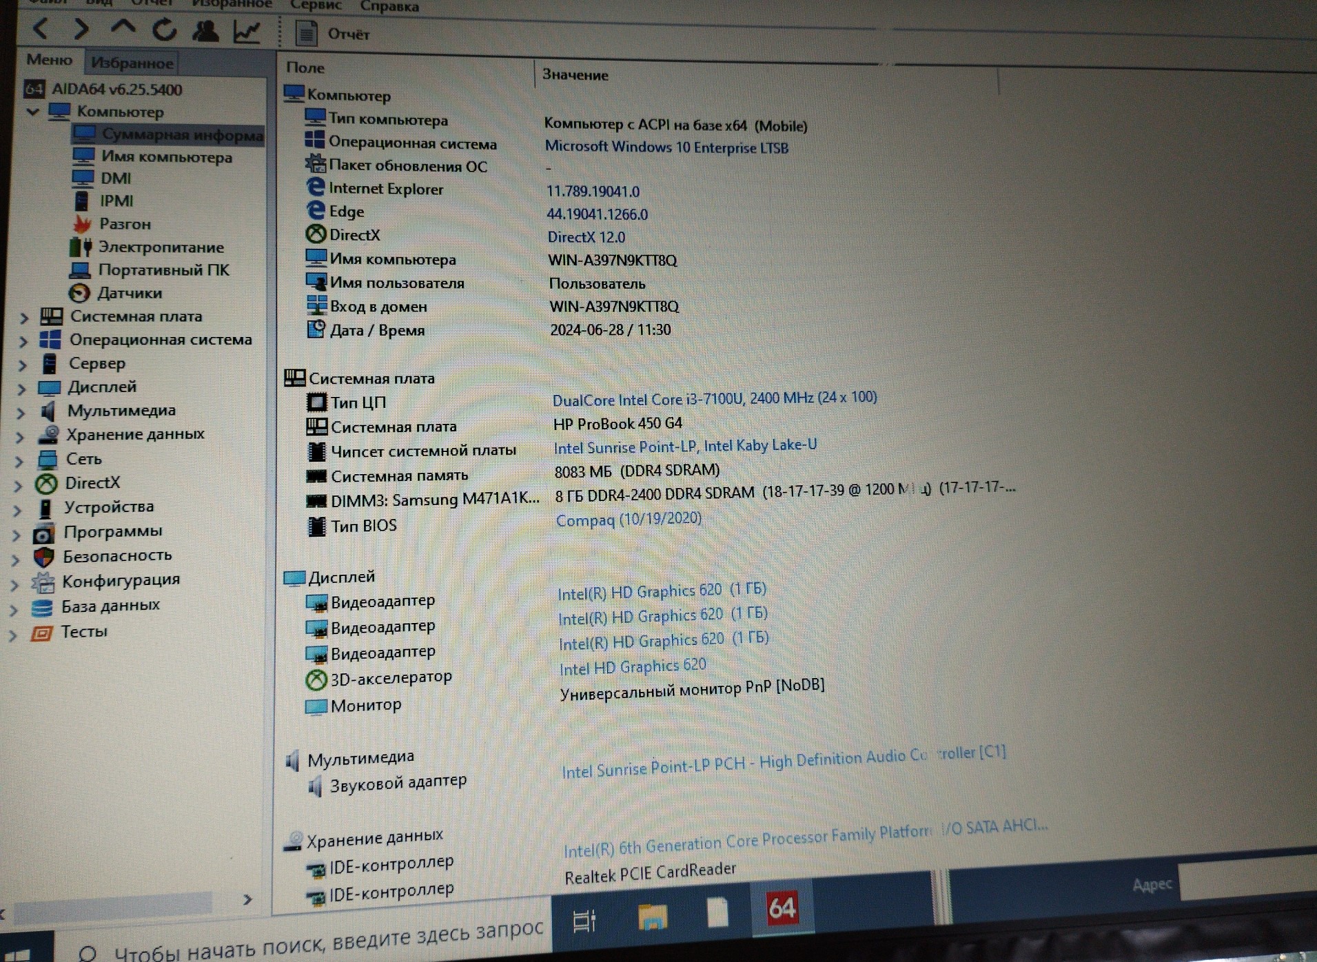Open High Definition Audio Controller link
1317x962 pixels.
point(784,761)
